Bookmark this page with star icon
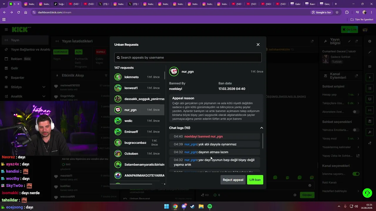376x211 pixels. tap(337, 12)
